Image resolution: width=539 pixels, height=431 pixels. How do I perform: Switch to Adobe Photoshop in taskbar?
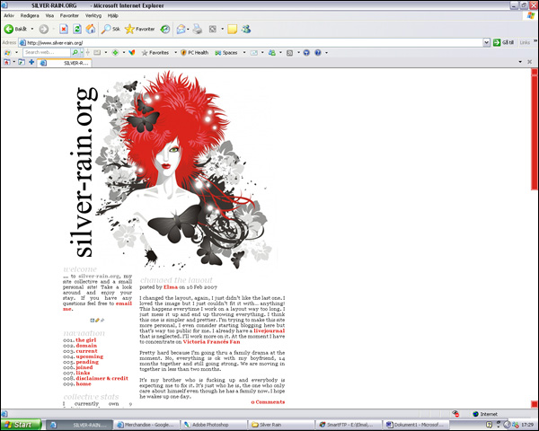coord(214,425)
